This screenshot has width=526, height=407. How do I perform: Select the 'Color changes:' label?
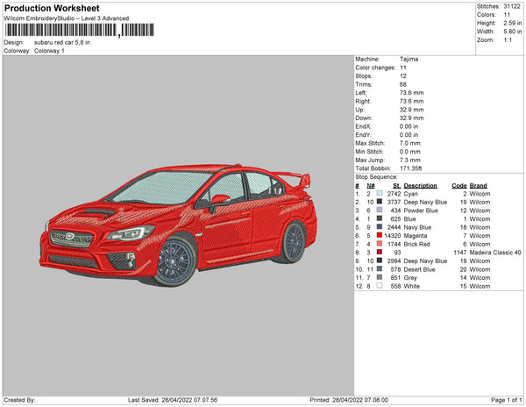pyautogui.click(x=375, y=68)
